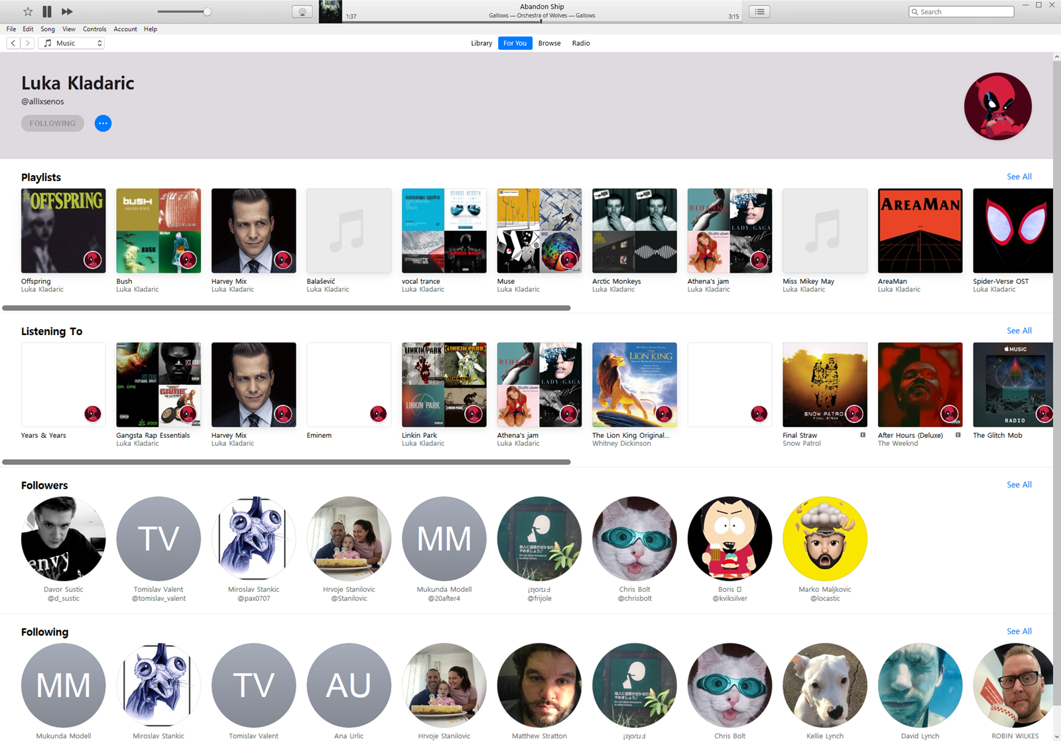Click See All for Followers
The image size is (1061, 741).
[x=1019, y=484]
